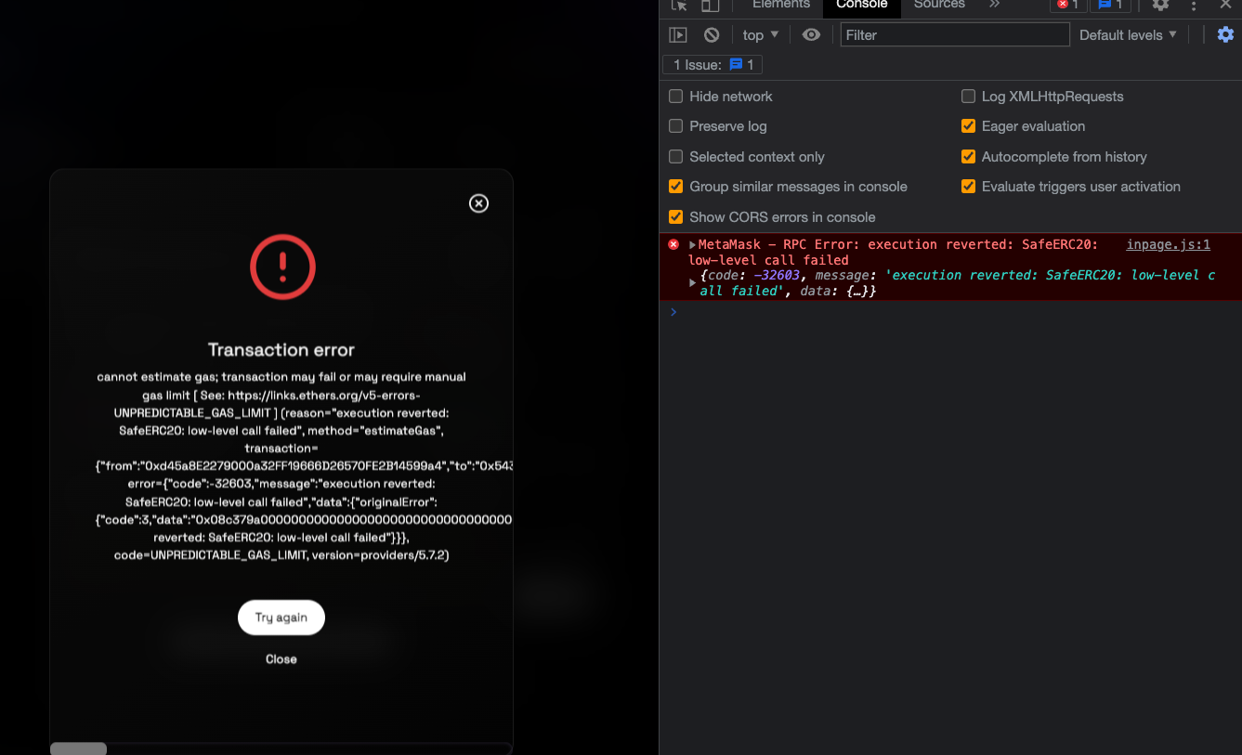Open the show console sidebar icon
1242x755 pixels.
[x=677, y=34]
